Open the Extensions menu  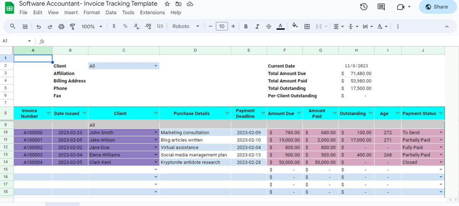152,12
